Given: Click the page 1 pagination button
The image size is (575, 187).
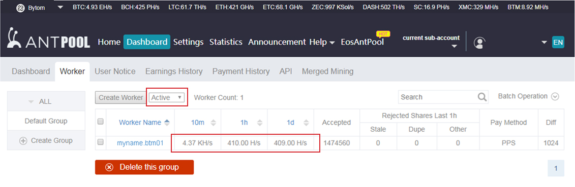Looking at the screenshot, I should [556, 168].
